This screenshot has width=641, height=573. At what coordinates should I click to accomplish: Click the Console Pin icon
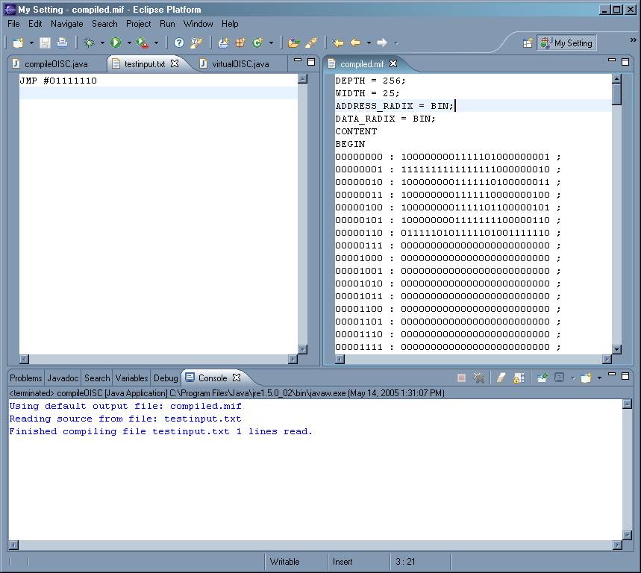pyautogui.click(x=542, y=378)
